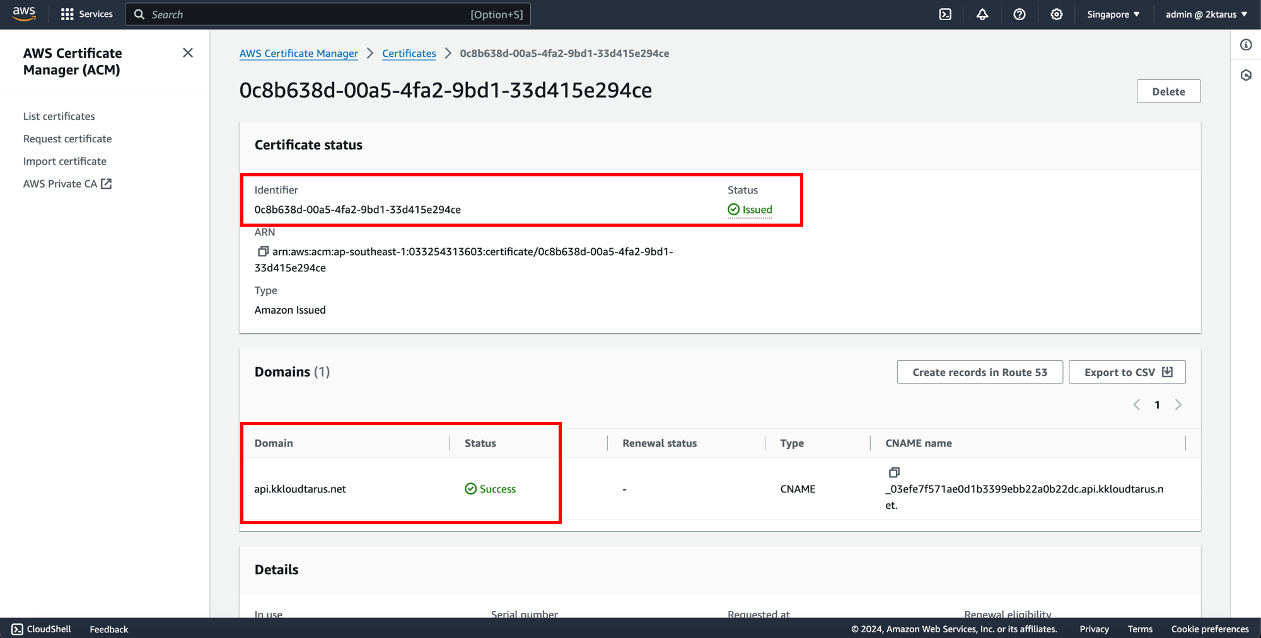The height and width of the screenshot is (638, 1261).
Task: Open the help question mark icon
Action: (x=1020, y=14)
